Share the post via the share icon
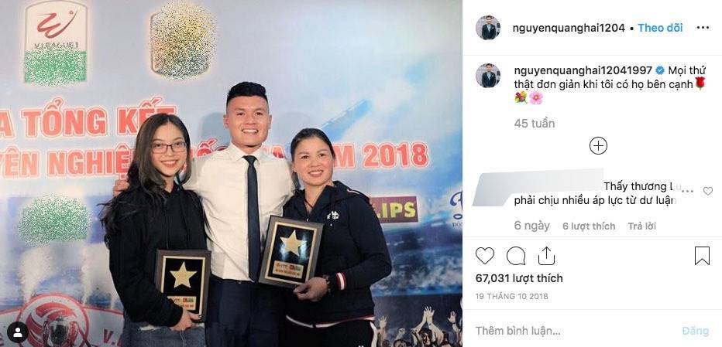 tap(546, 256)
